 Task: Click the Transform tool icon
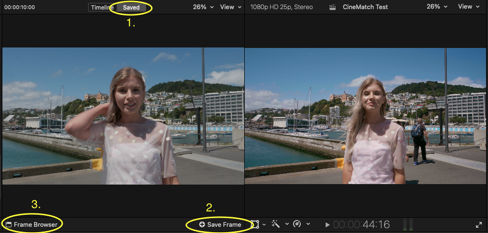[255, 224]
